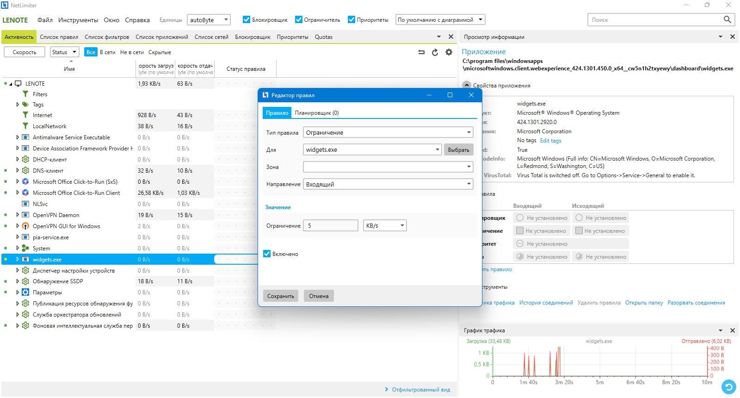The height and width of the screenshot is (398, 740).
Task: Click the Разорвать соединения link
Action: click(x=696, y=303)
